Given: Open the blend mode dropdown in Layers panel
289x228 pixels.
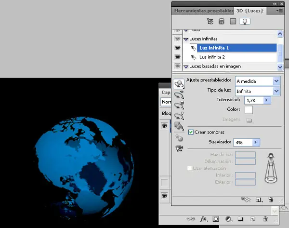Looking at the screenshot, I should click(x=166, y=102).
